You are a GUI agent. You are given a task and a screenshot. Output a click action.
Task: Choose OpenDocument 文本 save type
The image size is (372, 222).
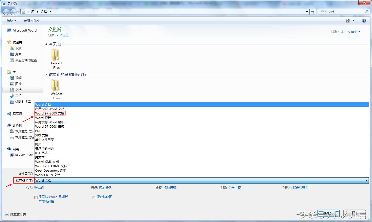[x=202, y=170]
